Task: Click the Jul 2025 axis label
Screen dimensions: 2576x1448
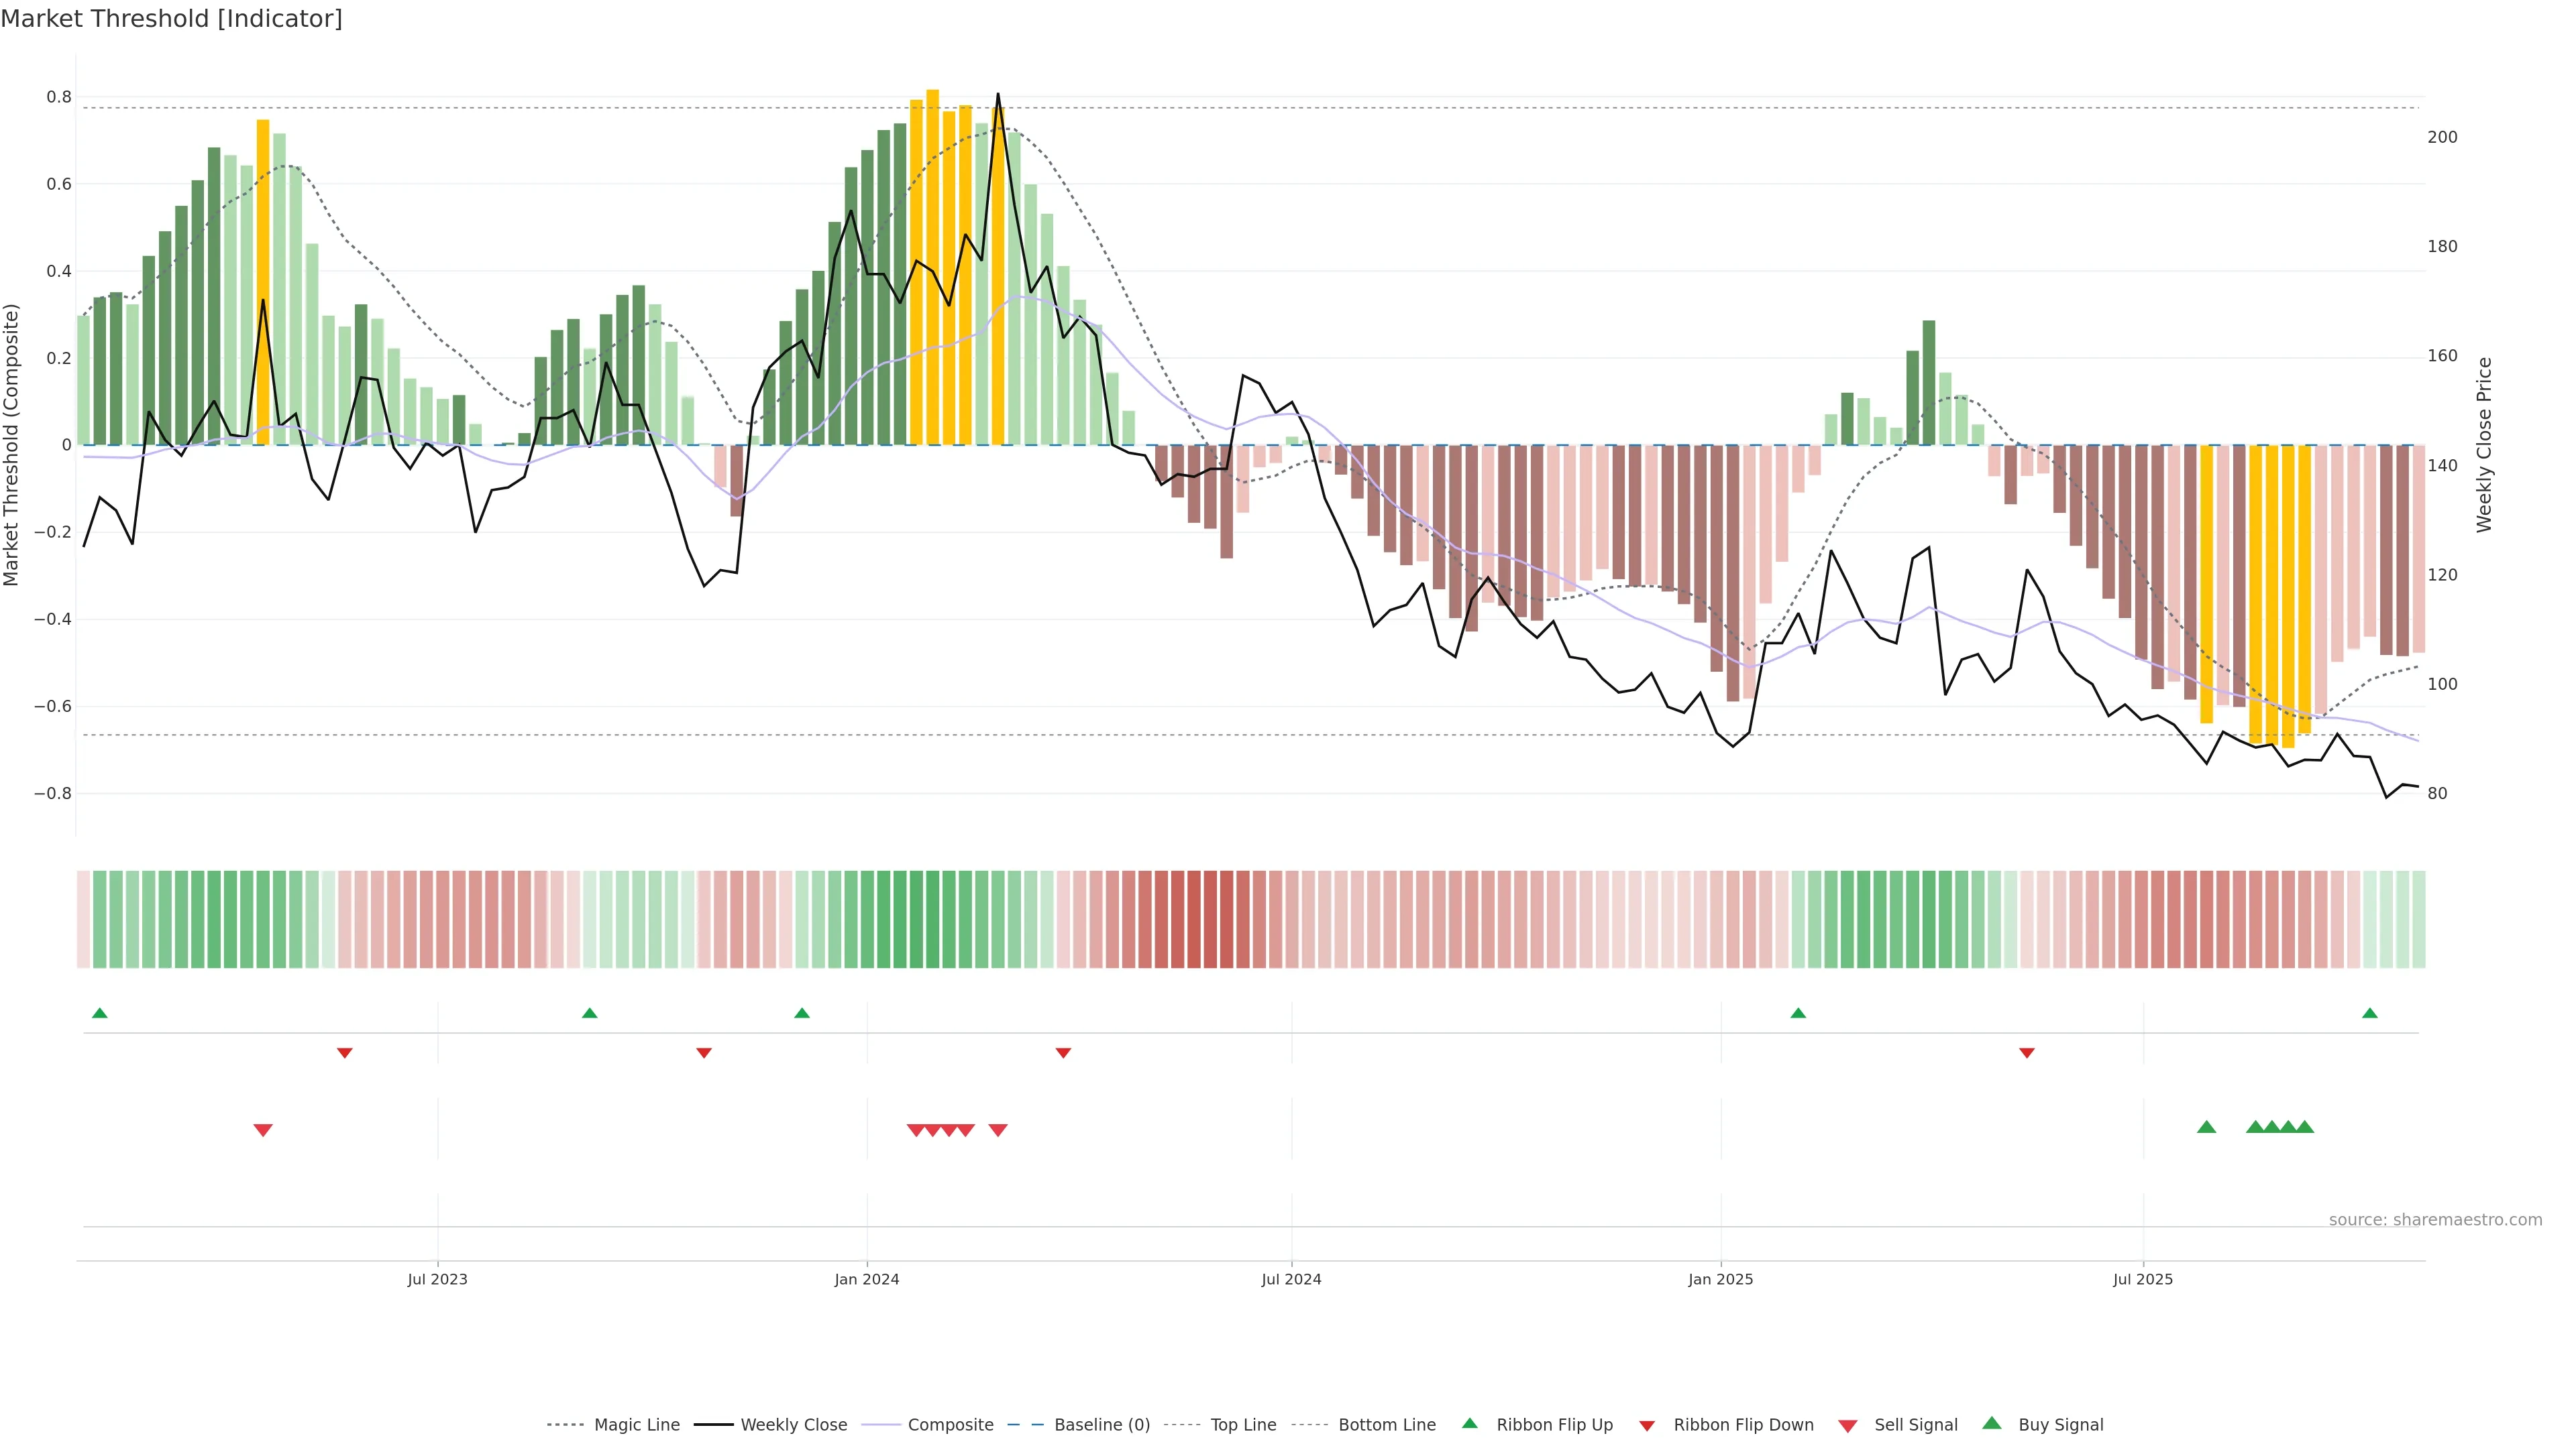Action: 2143,1279
